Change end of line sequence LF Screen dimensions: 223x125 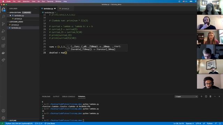coord(203,124)
